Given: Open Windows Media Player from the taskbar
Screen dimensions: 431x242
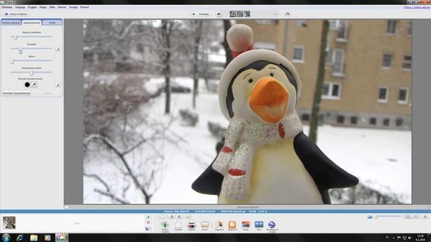Looking at the screenshot, I should pos(48,237).
